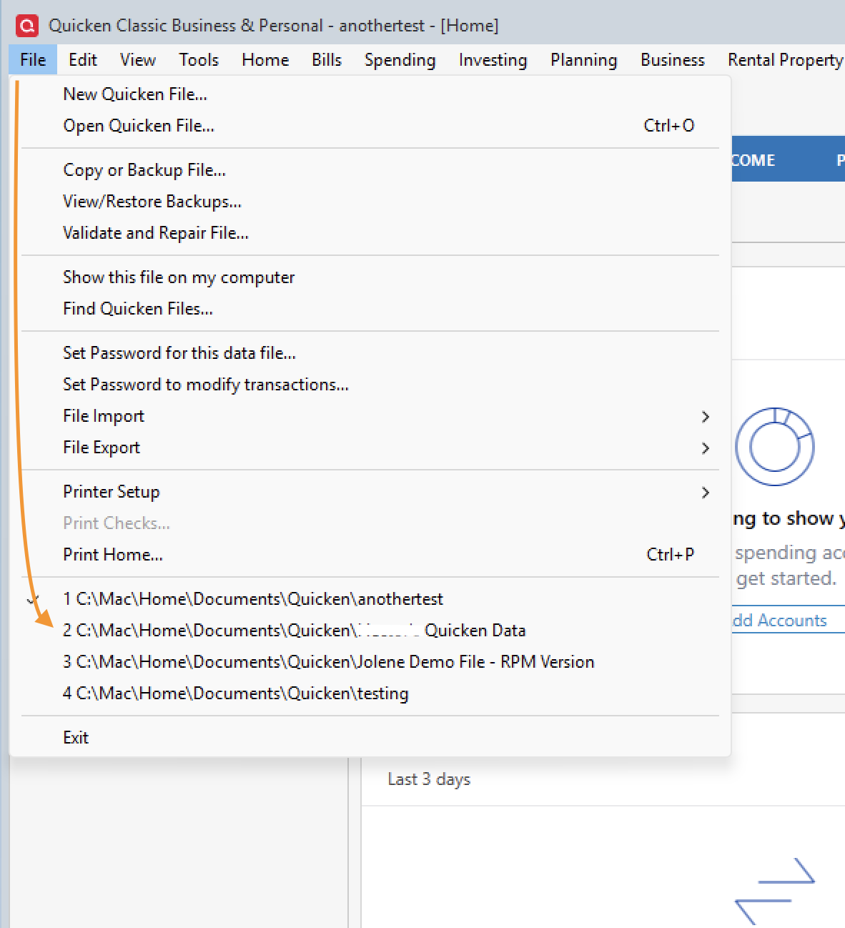Open the File menu
Screen dimensions: 845x928
33,60
